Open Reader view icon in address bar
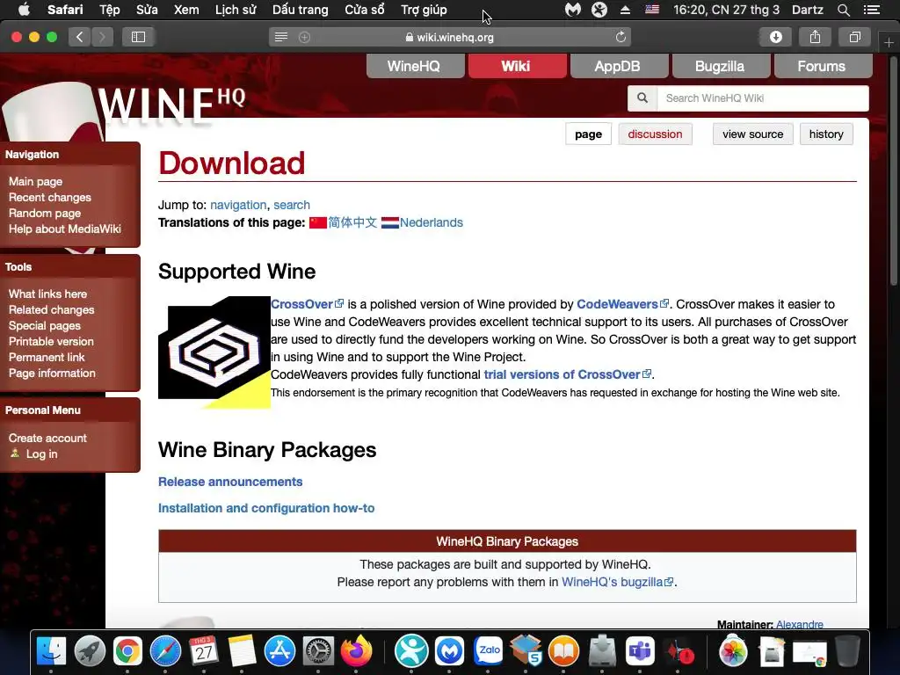Screen dimensions: 900x675 coord(280,37)
